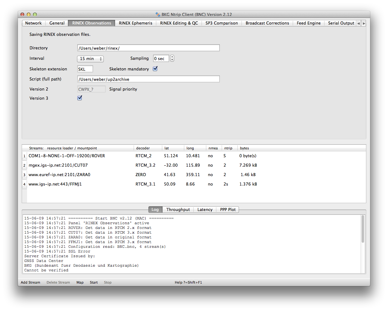Uncheck the Version 3 checkbox
Image resolution: width=388 pixels, height=311 pixels.
(x=80, y=98)
